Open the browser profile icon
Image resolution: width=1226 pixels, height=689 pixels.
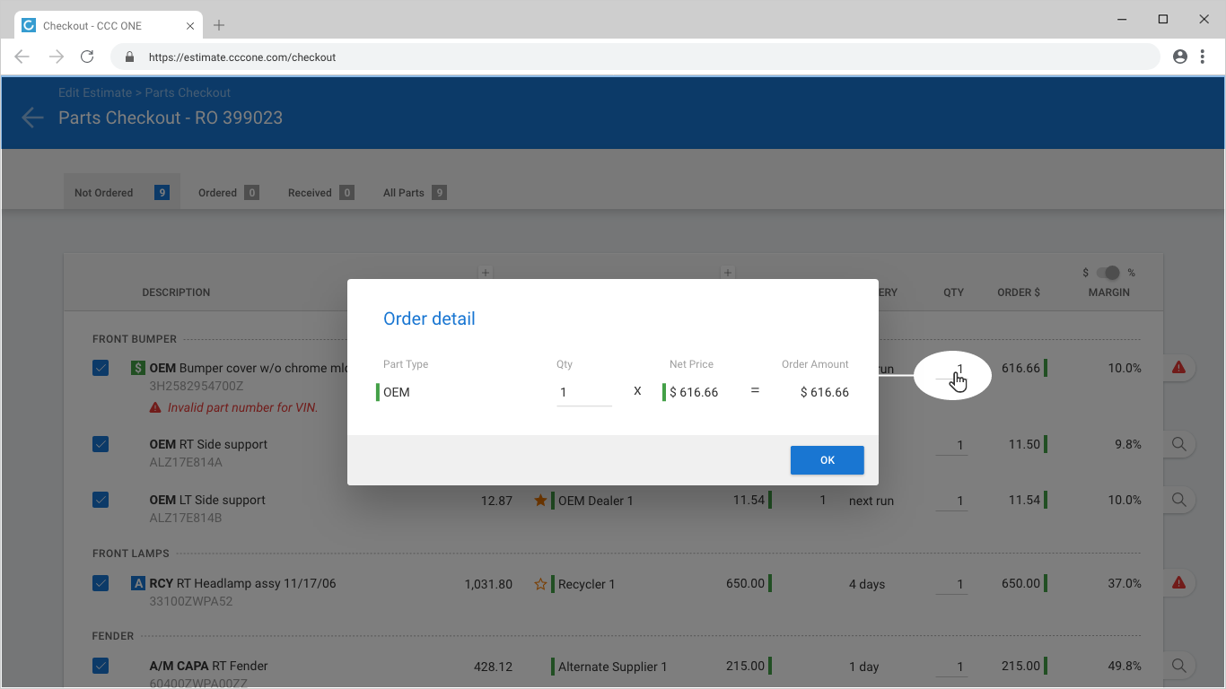tap(1180, 57)
